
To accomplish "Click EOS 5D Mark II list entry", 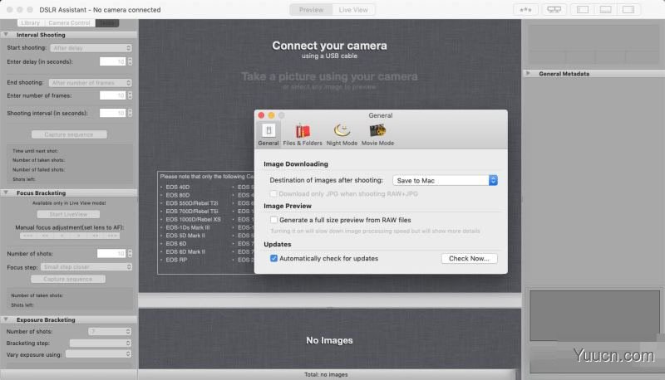I will 185,236.
